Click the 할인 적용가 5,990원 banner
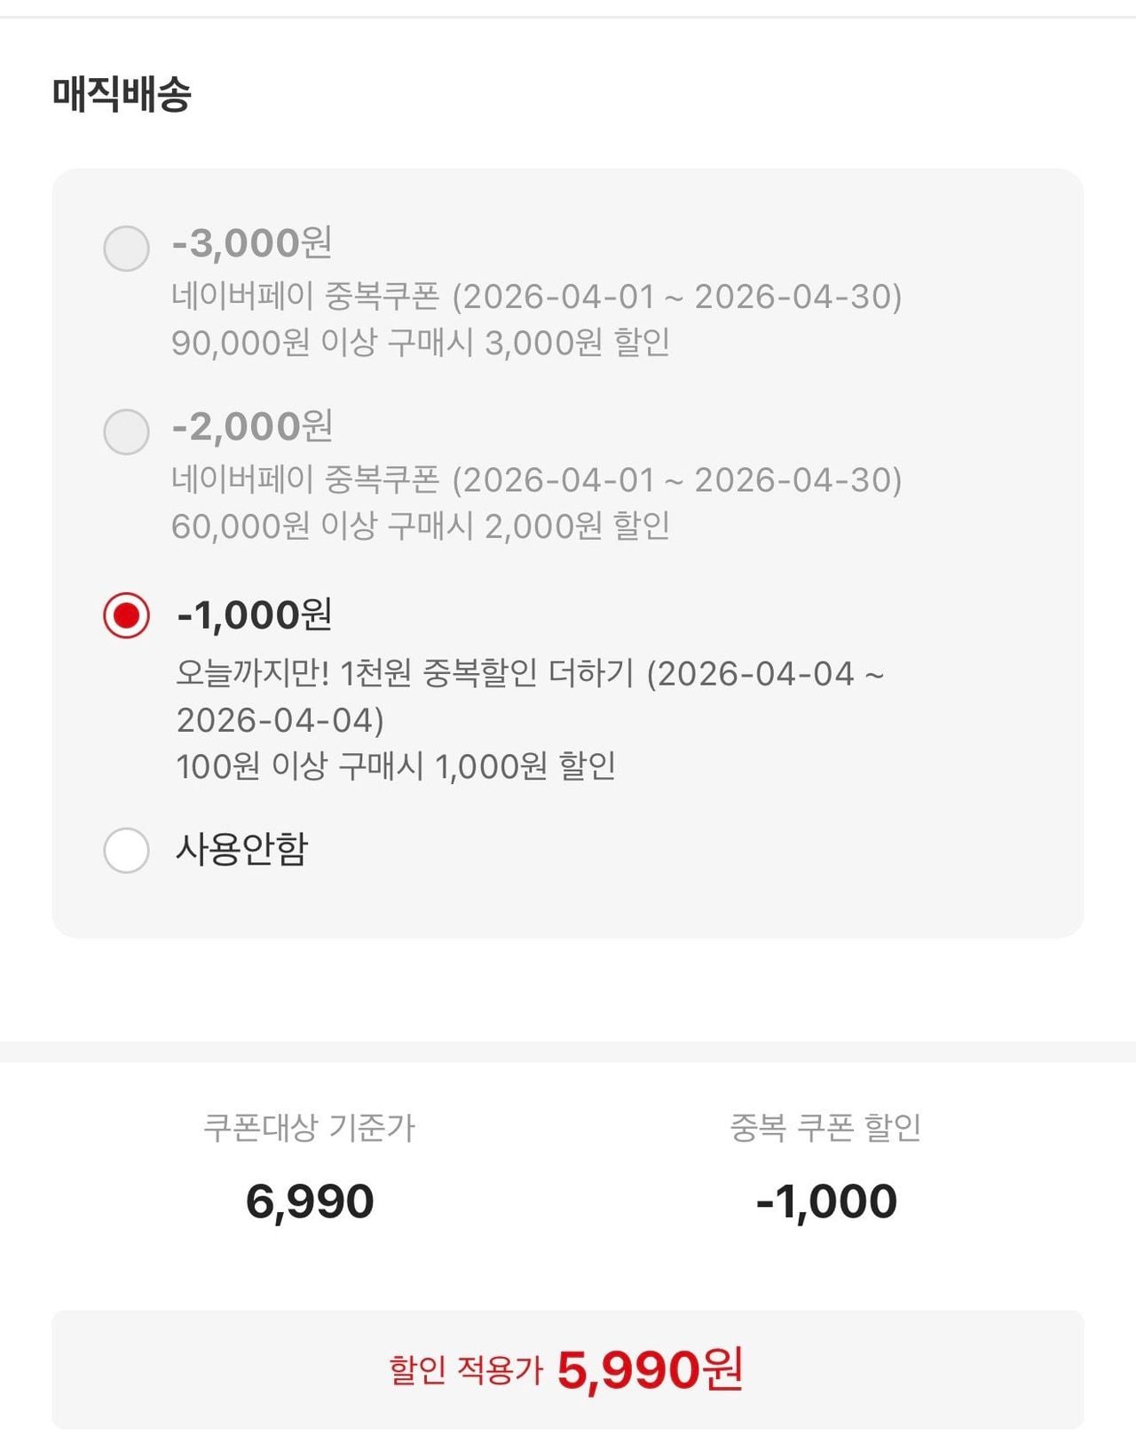 (x=566, y=1369)
